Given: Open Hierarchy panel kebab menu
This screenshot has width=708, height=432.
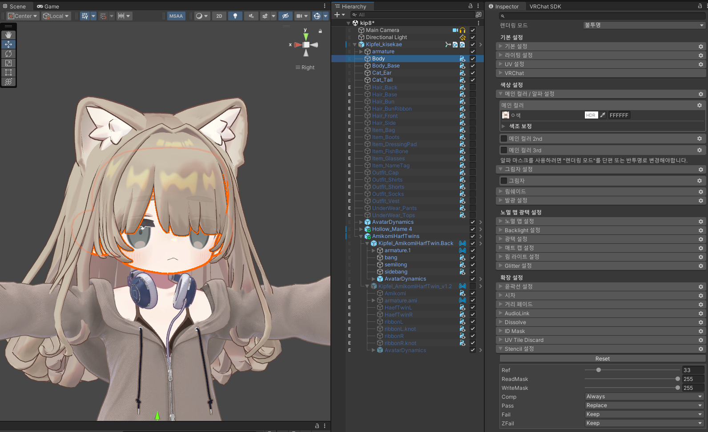Looking at the screenshot, I should (478, 6).
